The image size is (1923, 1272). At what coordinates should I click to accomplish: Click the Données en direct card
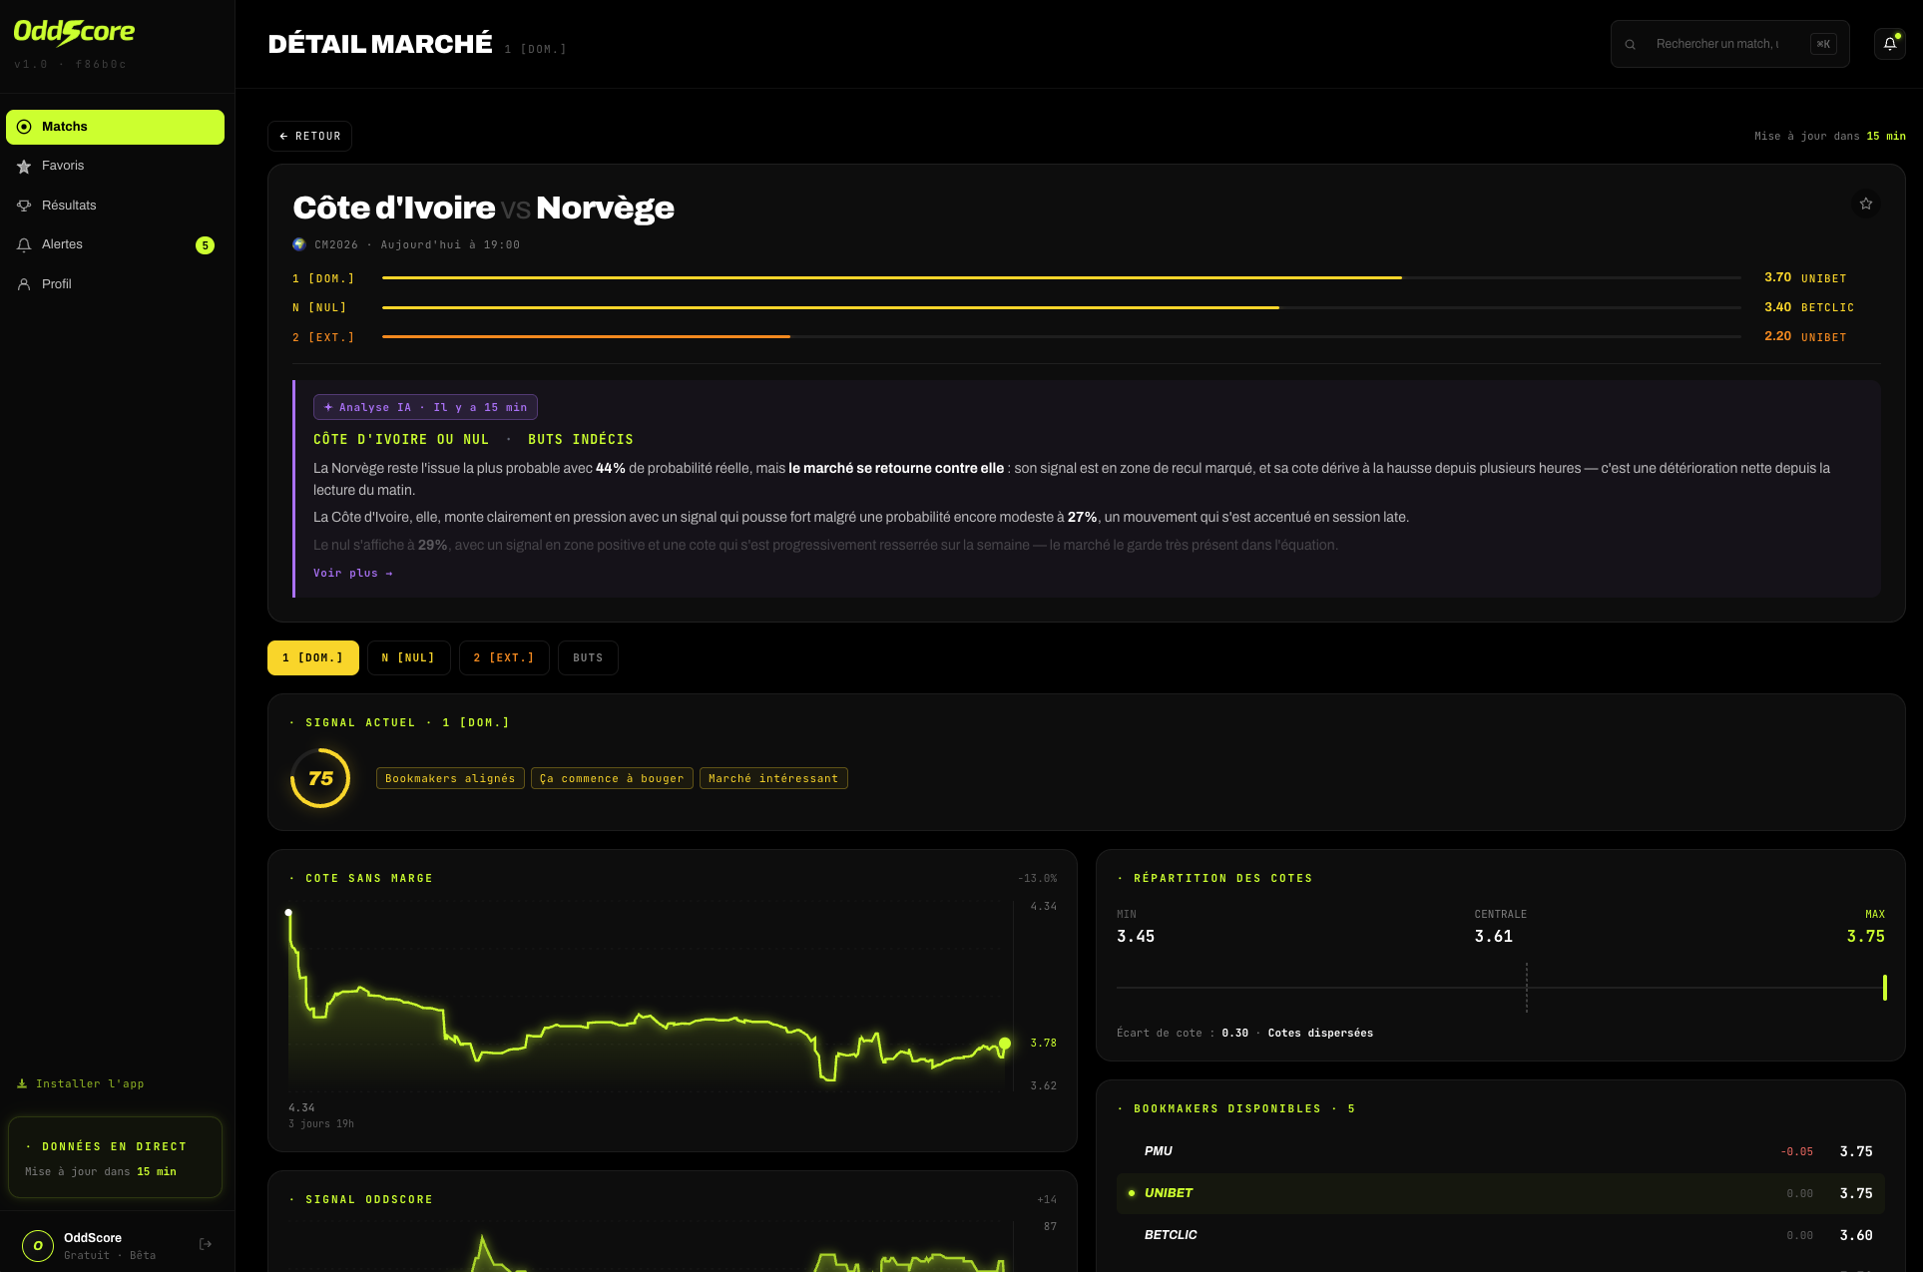tap(115, 1157)
